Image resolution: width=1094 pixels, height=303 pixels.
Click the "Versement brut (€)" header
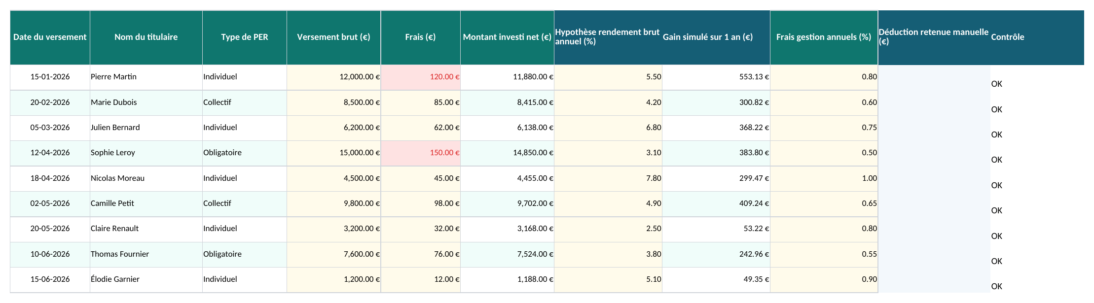click(334, 37)
